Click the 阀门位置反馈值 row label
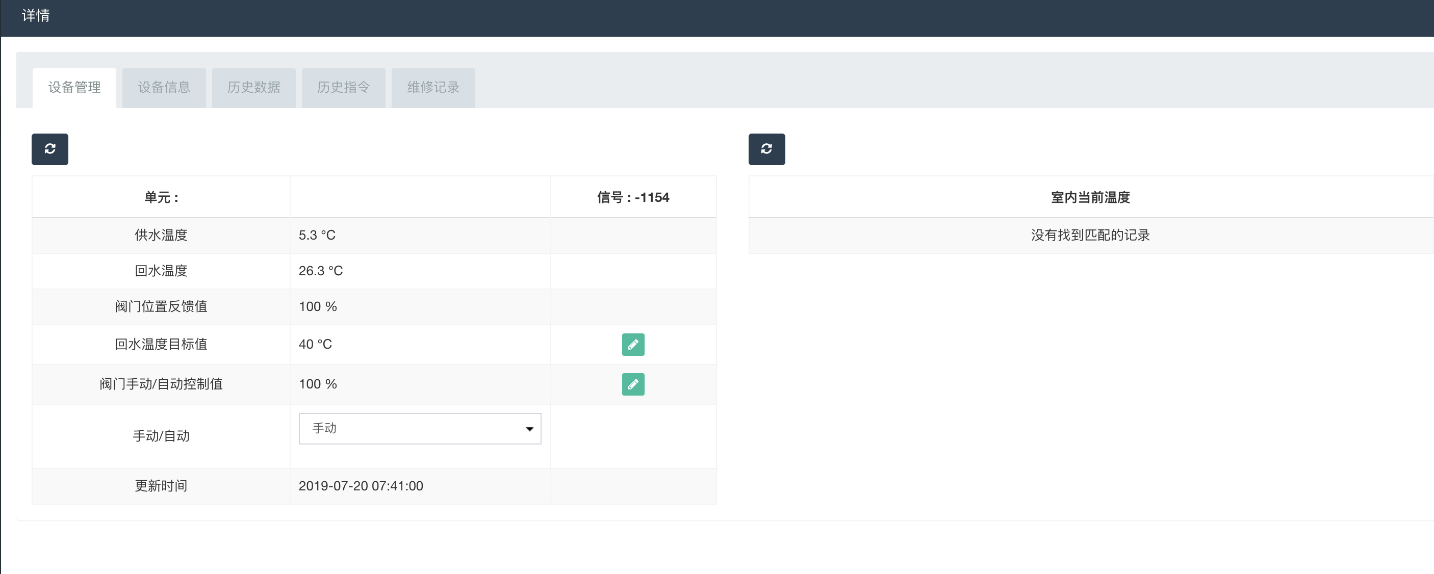 (x=161, y=307)
